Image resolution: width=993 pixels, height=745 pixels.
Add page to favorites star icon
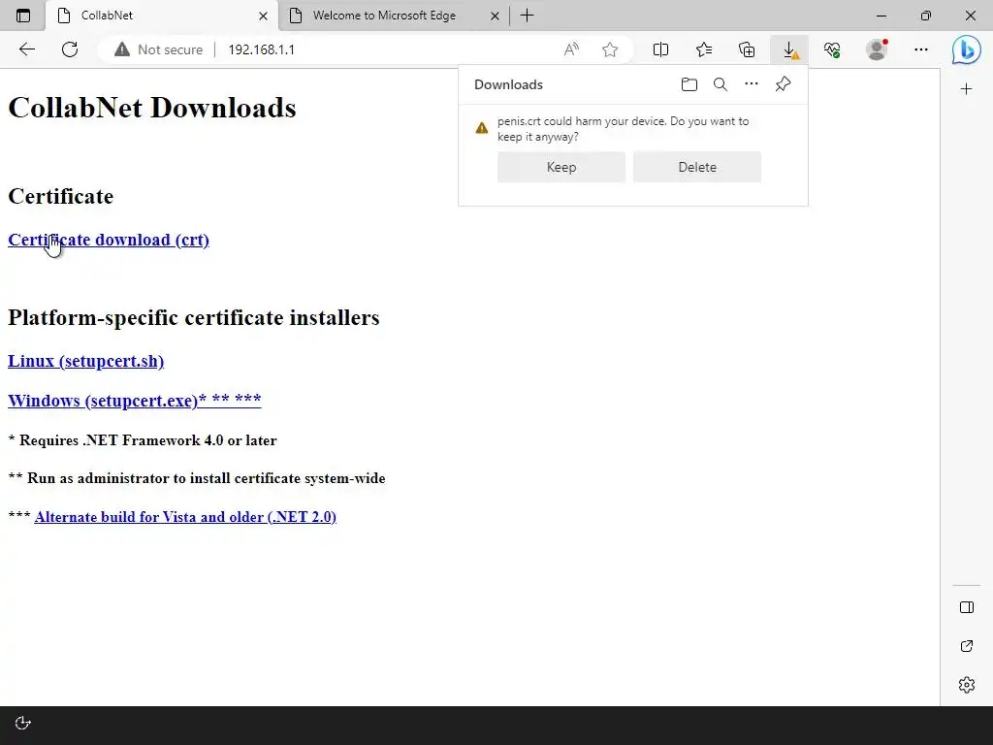(610, 49)
